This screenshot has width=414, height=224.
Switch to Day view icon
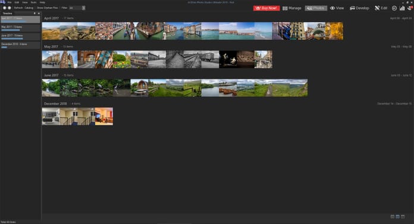(403, 217)
